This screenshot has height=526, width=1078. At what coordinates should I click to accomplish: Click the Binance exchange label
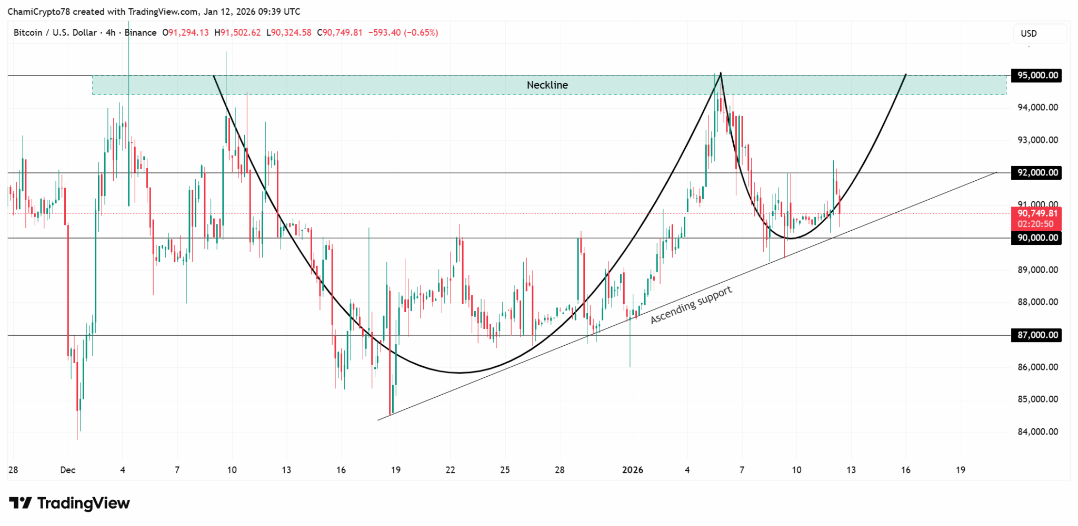(140, 33)
